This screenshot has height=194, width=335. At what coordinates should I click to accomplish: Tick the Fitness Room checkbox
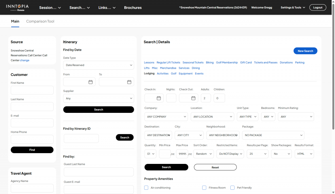pyautogui.click(x=204, y=187)
